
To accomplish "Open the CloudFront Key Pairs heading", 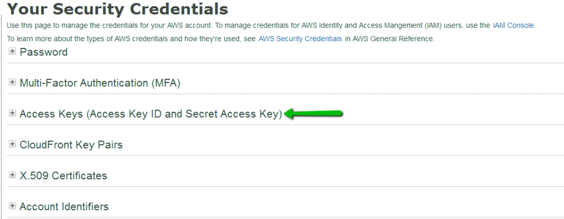I will click(71, 145).
